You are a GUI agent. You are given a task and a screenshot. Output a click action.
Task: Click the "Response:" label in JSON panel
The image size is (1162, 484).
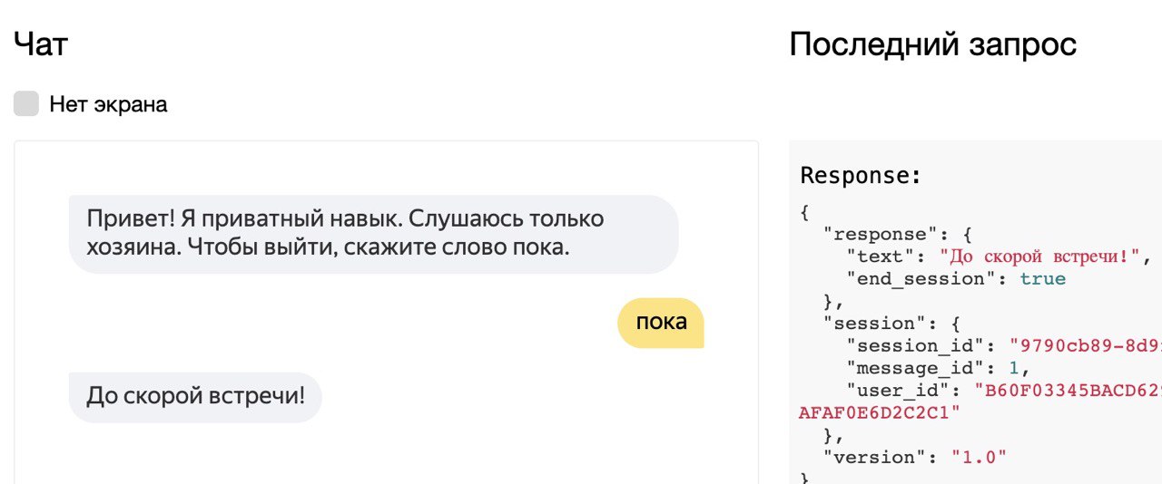pos(861,175)
